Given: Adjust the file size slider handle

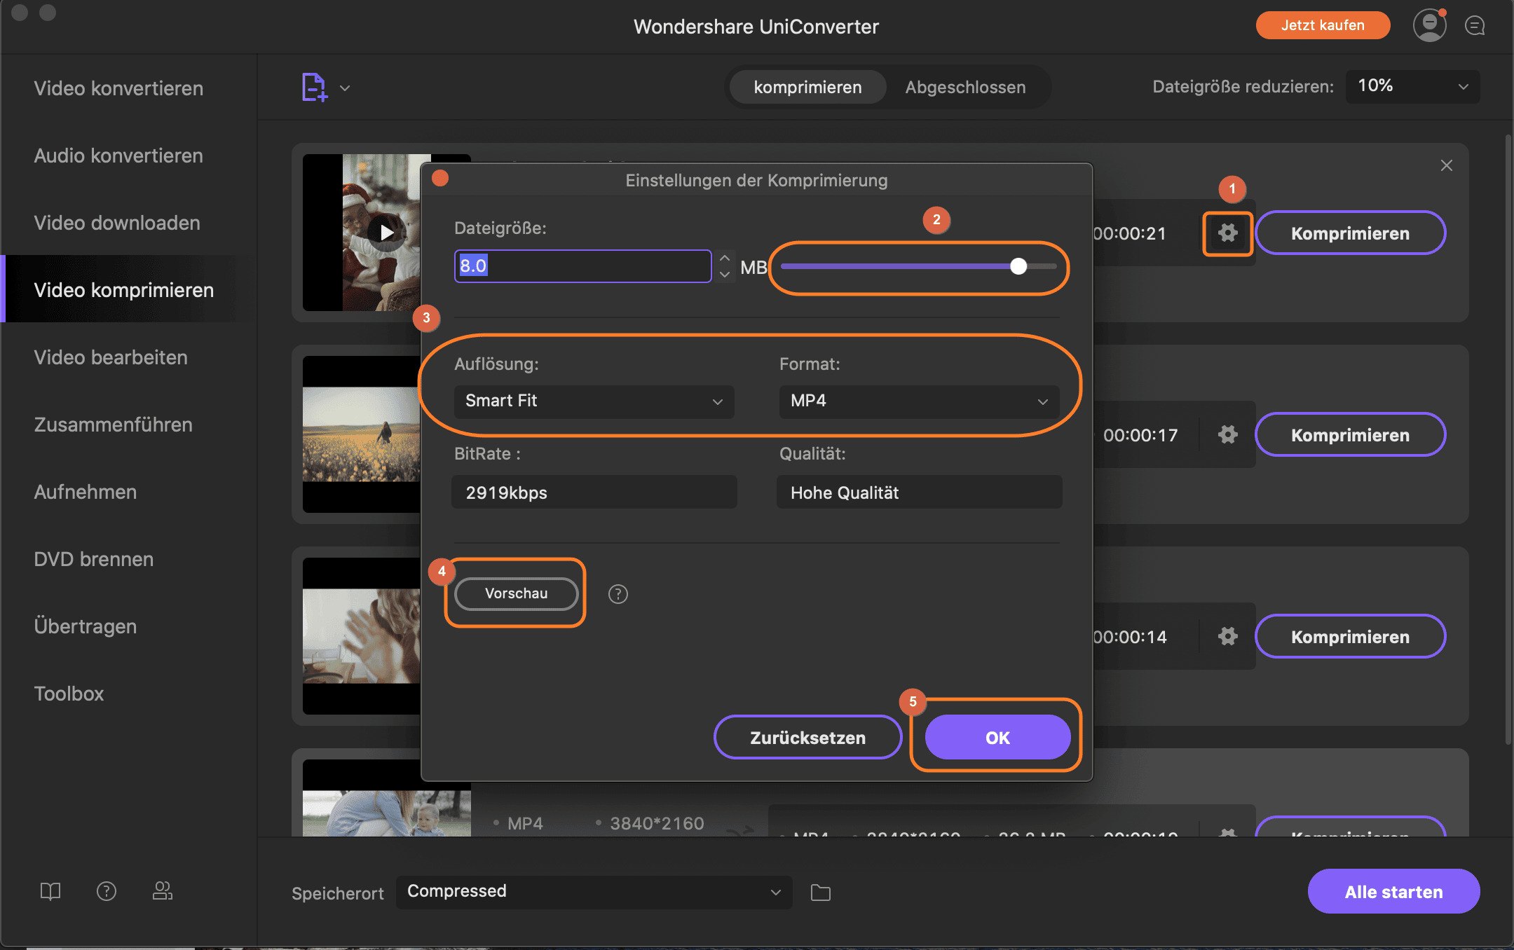Looking at the screenshot, I should [x=1018, y=266].
